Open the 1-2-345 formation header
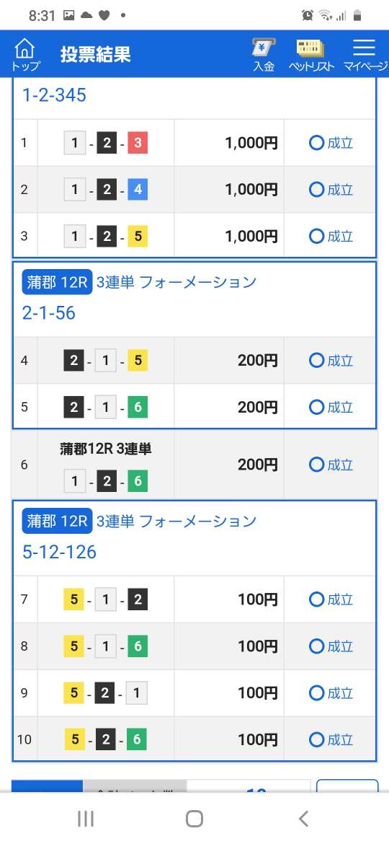389x844 pixels. (x=54, y=95)
